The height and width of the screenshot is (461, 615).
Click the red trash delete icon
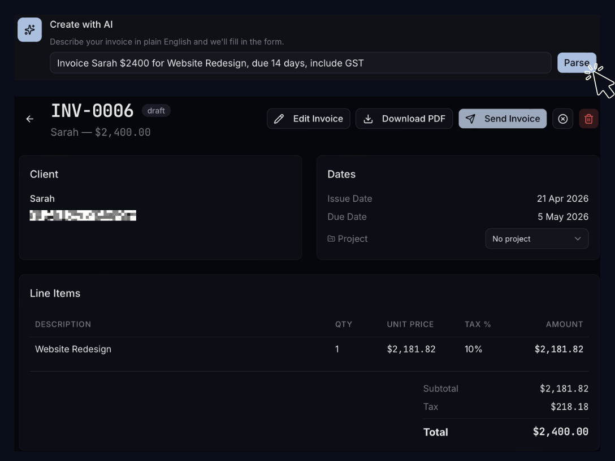[x=588, y=119]
